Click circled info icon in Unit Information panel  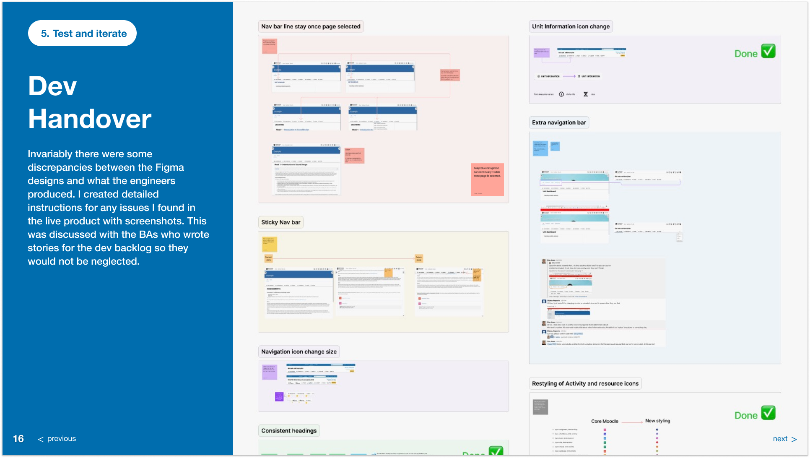[x=561, y=94]
